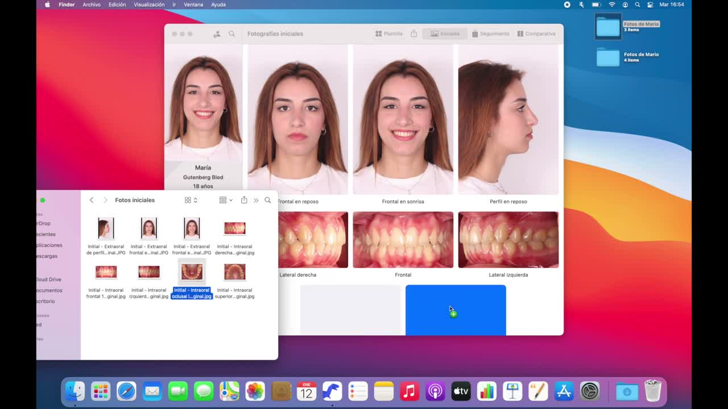Image resolution: width=728 pixels, height=409 pixels.
Task: Open the blue dinosaur app in the Dock
Action: [332, 391]
